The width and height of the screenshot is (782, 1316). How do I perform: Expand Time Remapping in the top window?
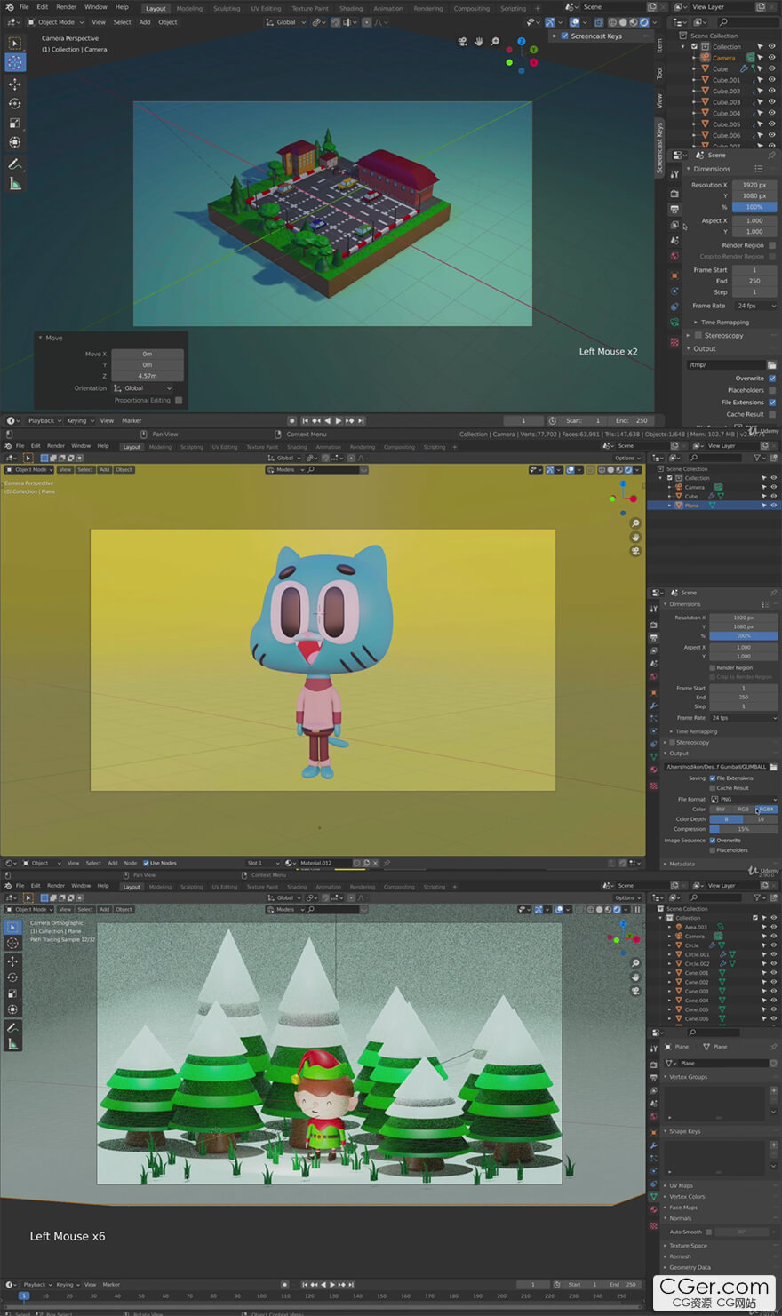click(x=724, y=323)
